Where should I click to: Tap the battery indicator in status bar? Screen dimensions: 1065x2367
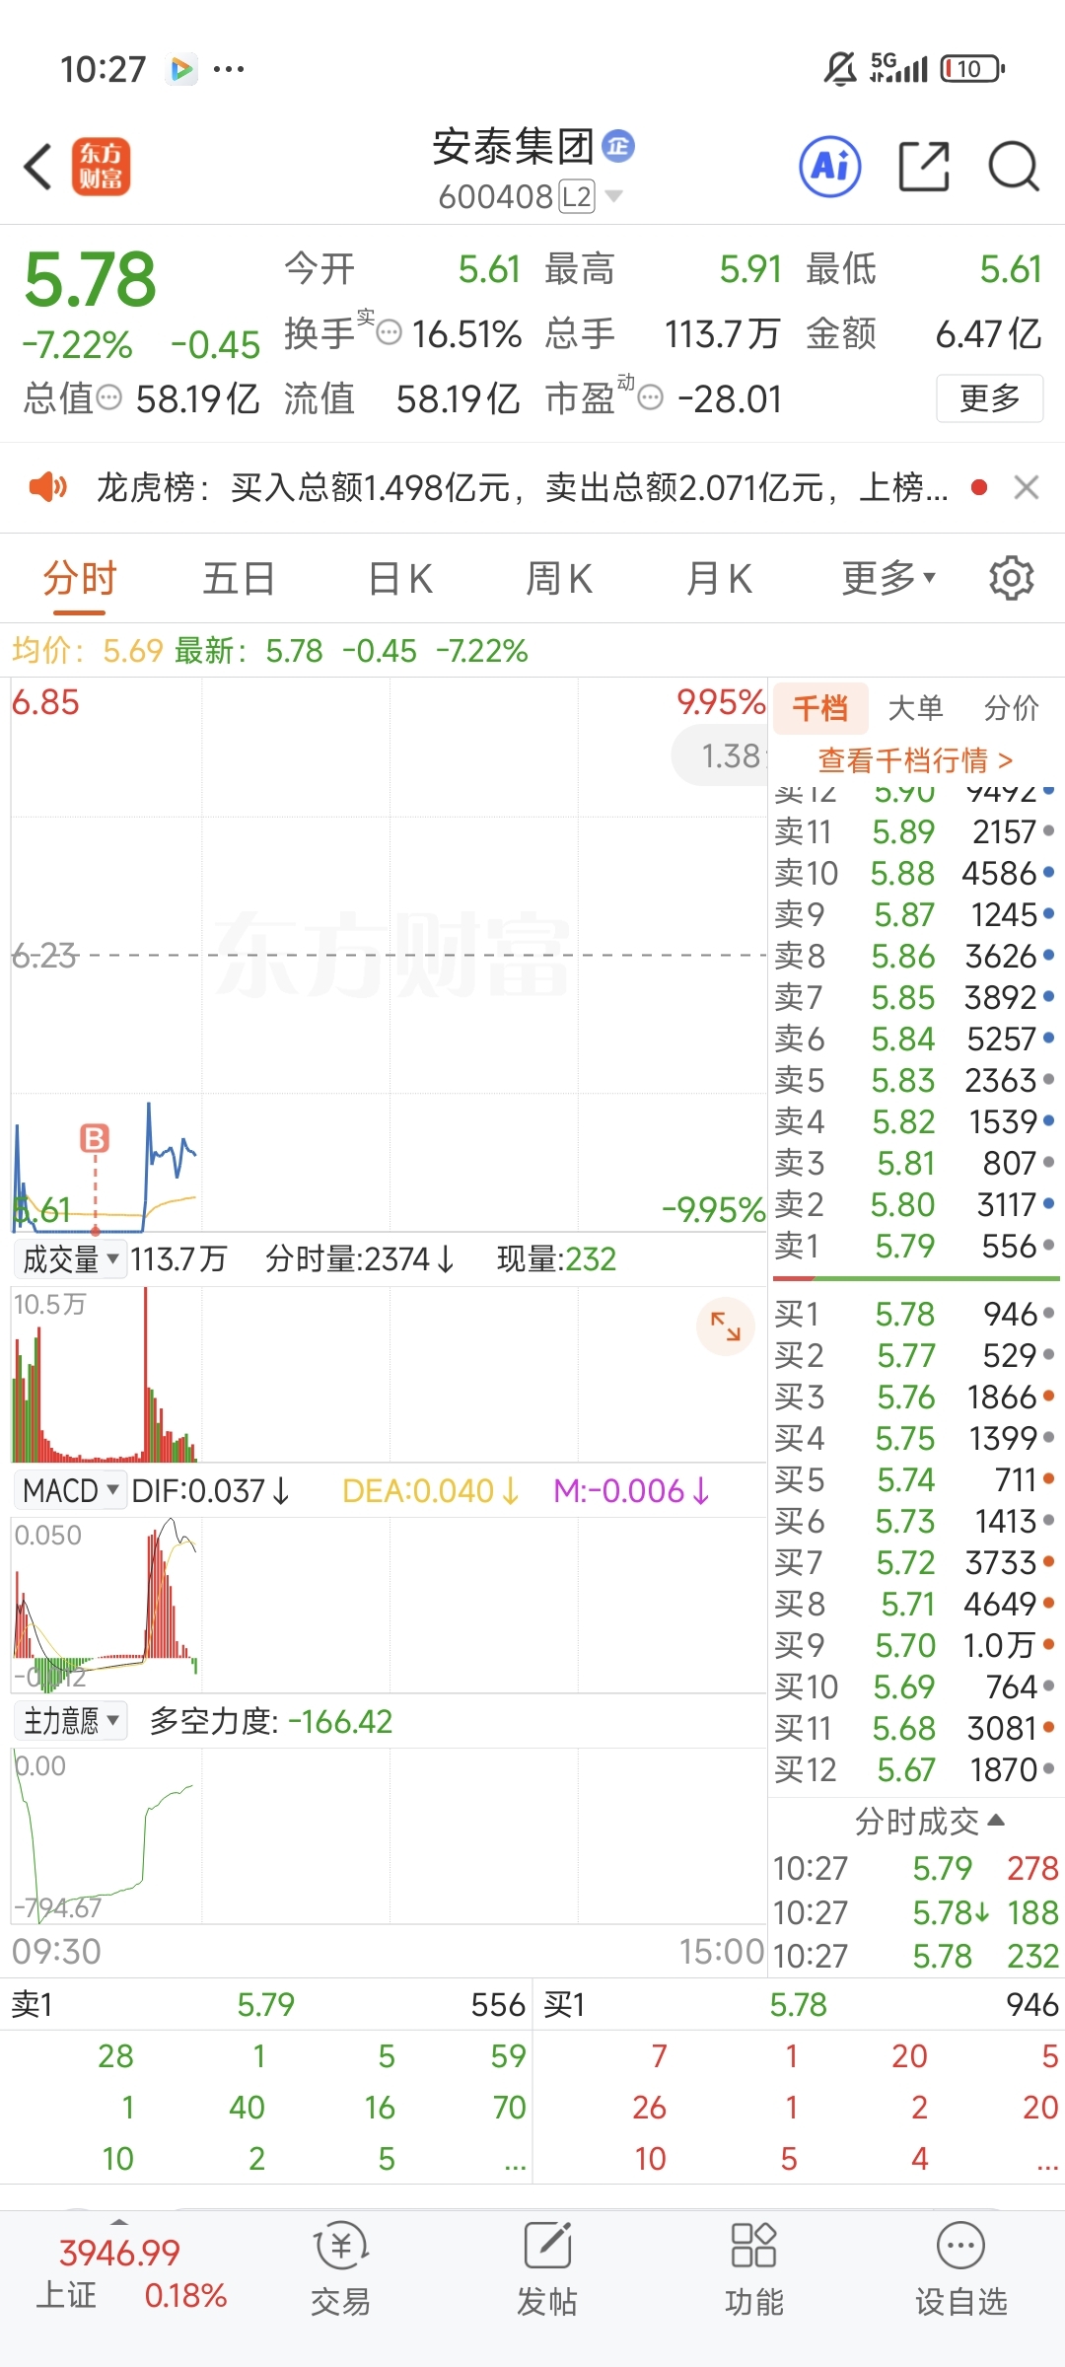tap(972, 68)
